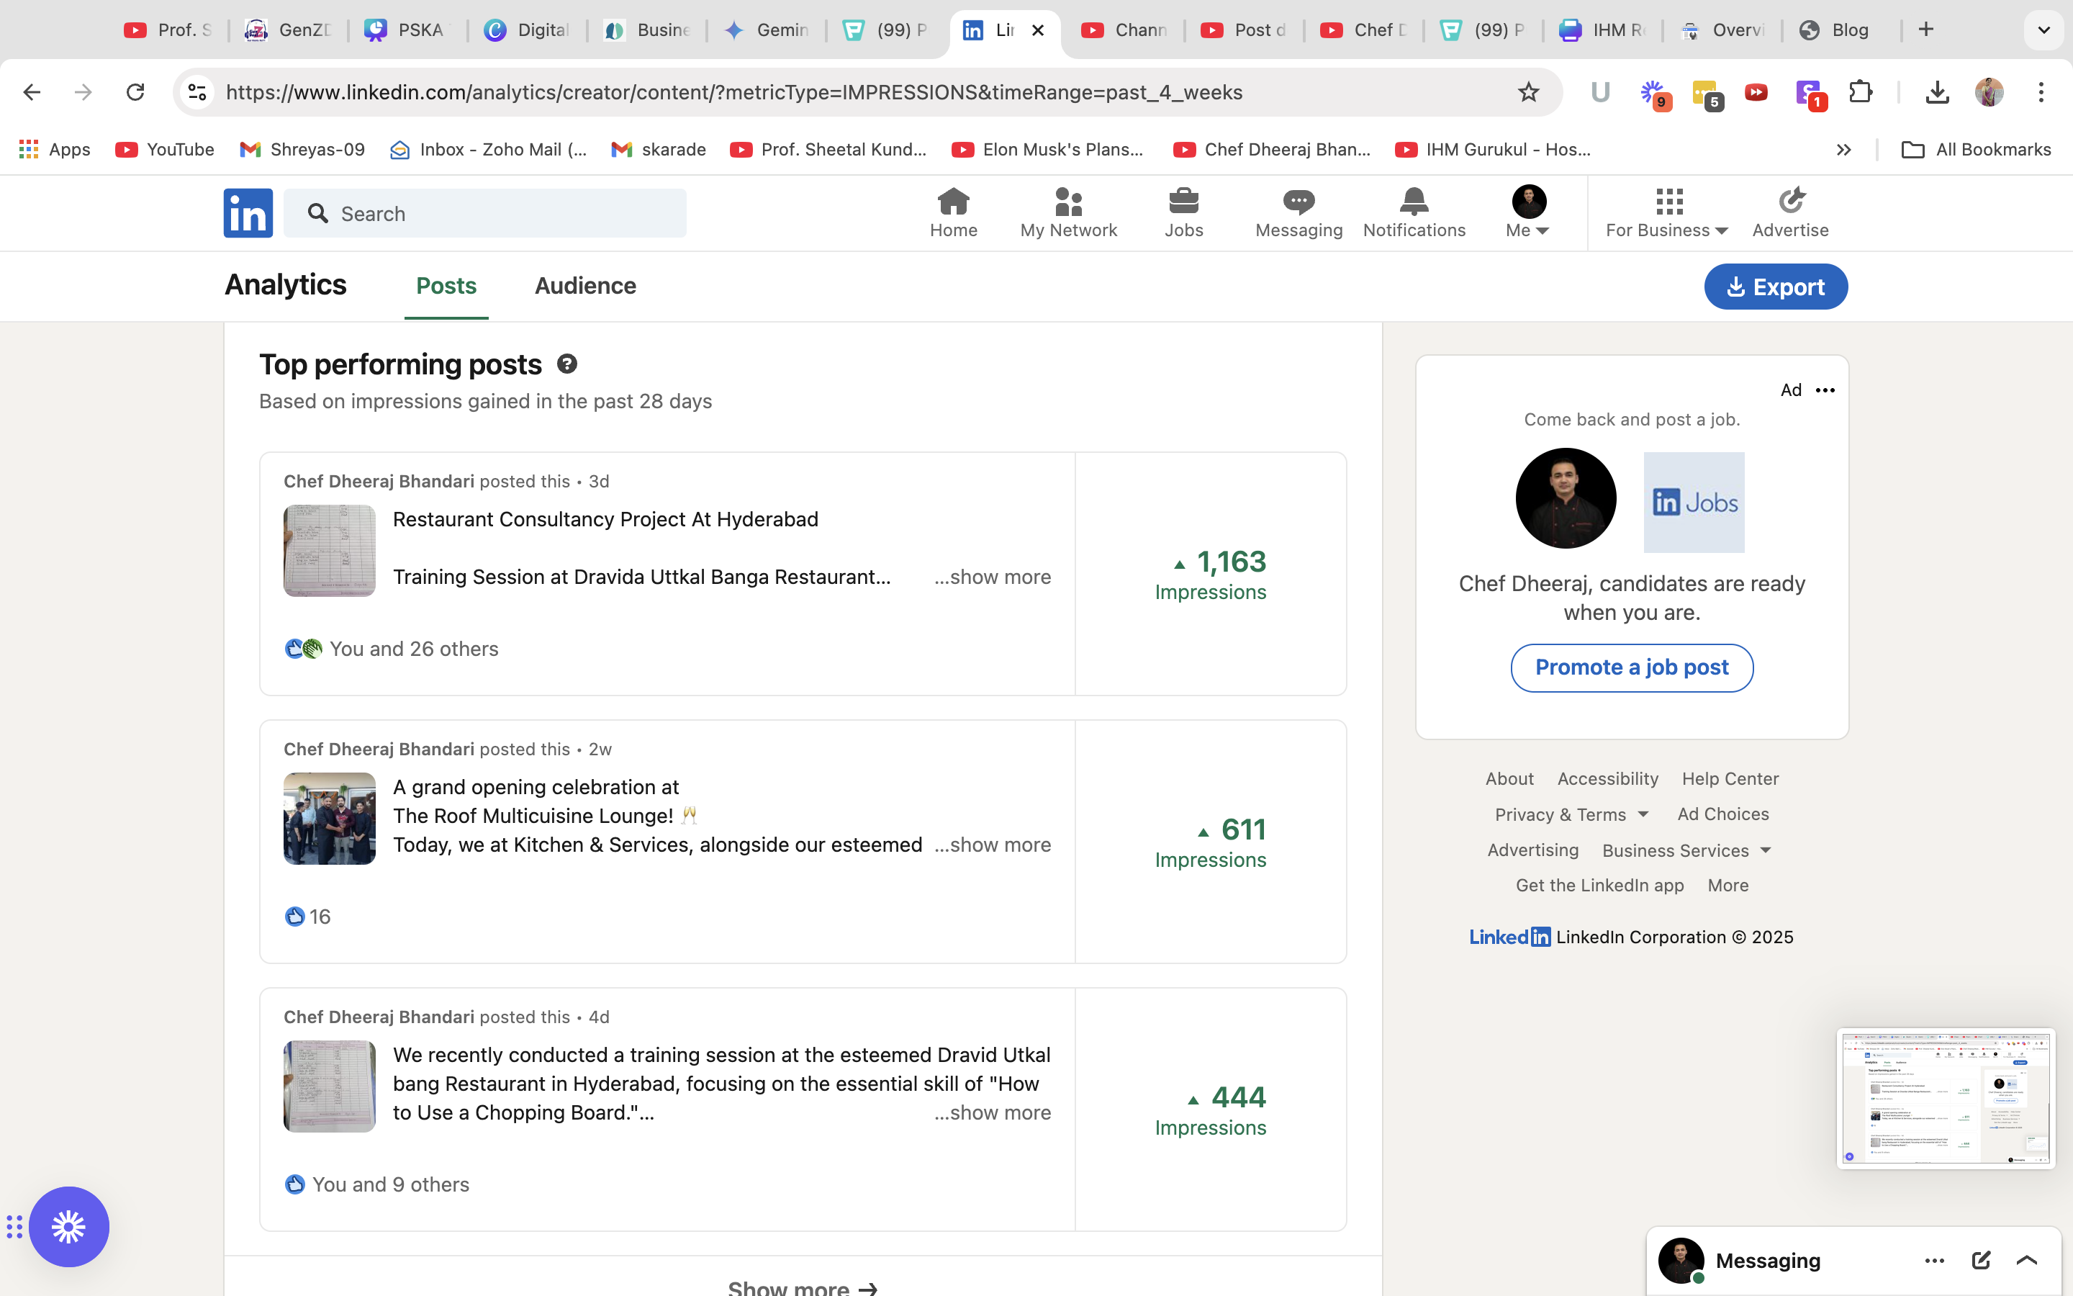This screenshot has width=2073, height=1296.
Task: Click the red YouTube extension icon
Action: [x=1756, y=91]
